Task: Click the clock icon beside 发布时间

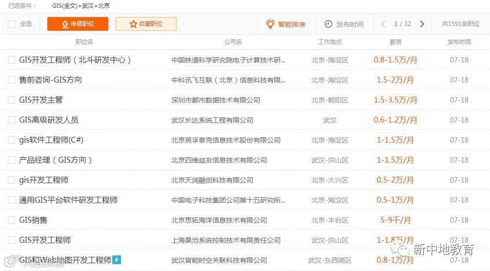Action: [328, 24]
